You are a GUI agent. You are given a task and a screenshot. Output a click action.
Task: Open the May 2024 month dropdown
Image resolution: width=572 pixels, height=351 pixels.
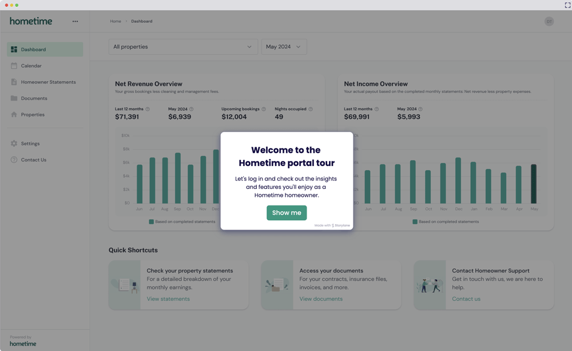click(x=284, y=47)
